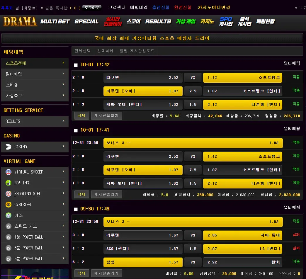Select the 3분 Power Ball icon

[x=8, y=248]
